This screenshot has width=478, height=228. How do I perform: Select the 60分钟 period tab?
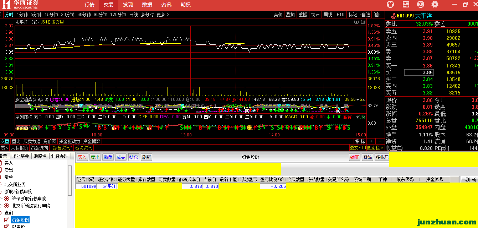[84, 15]
